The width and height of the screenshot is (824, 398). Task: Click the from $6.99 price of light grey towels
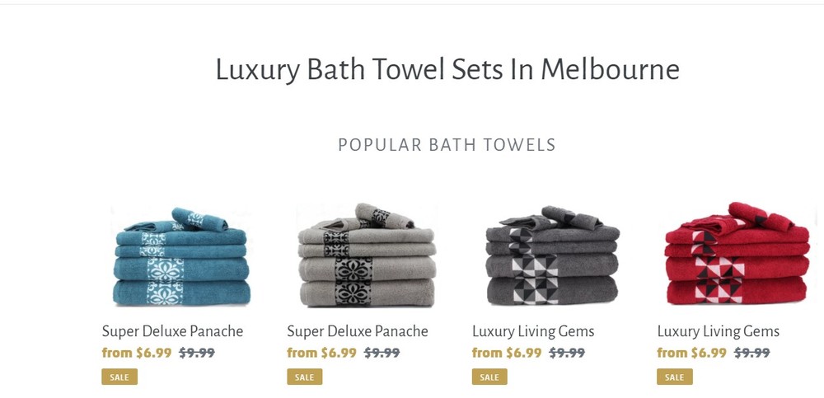(x=321, y=353)
